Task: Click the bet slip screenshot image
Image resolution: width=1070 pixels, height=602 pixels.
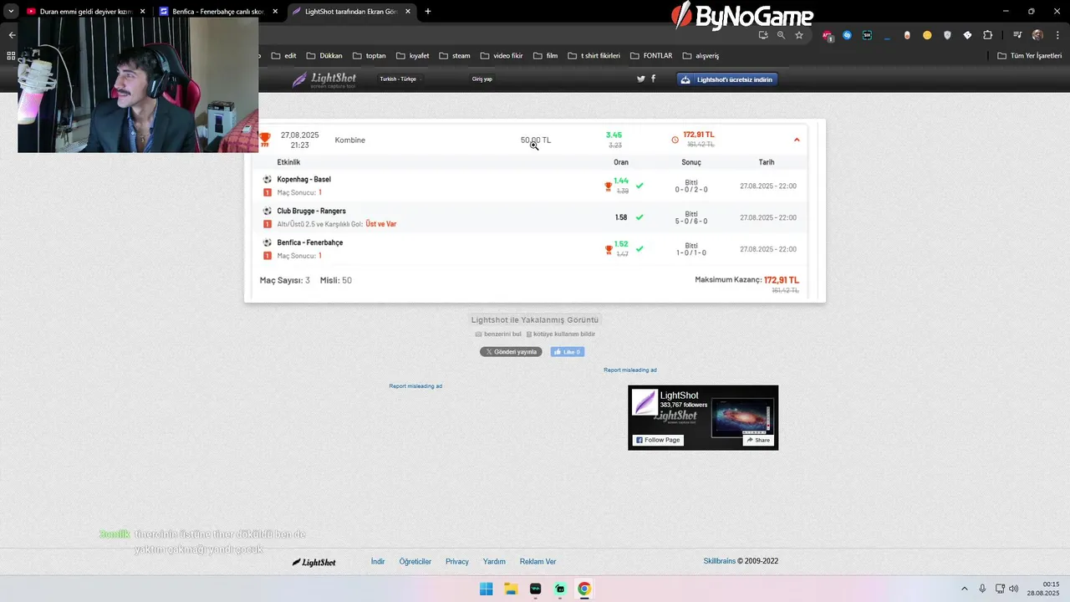Action: point(535,211)
